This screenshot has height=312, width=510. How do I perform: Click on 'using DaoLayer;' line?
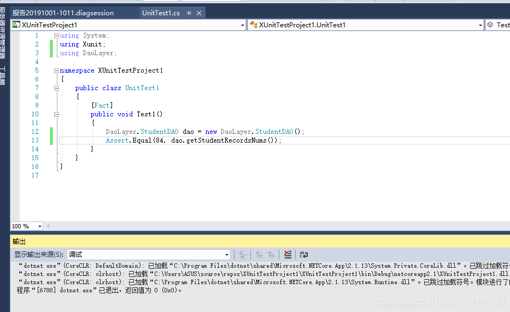[88, 53]
